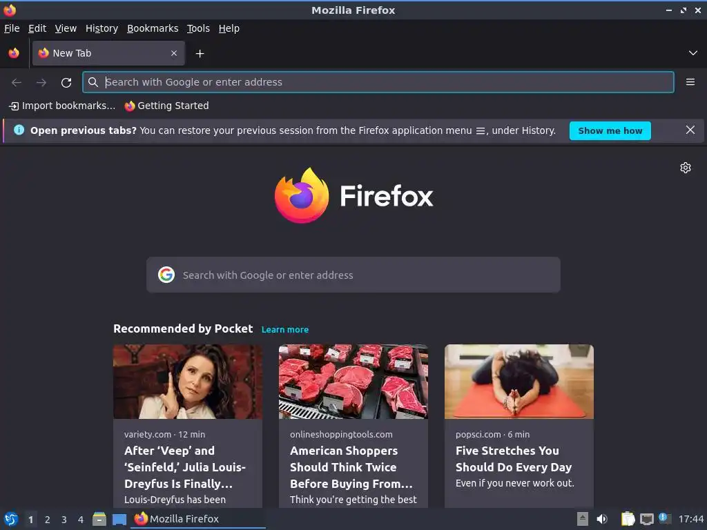Open the update notifier tray icon

[664, 518]
